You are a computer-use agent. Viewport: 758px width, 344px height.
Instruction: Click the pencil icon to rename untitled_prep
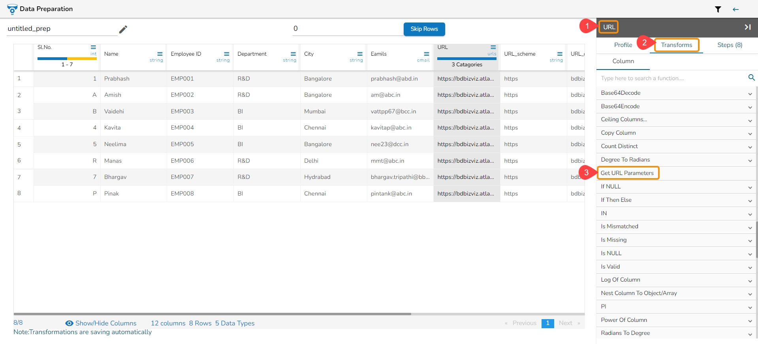(x=123, y=29)
